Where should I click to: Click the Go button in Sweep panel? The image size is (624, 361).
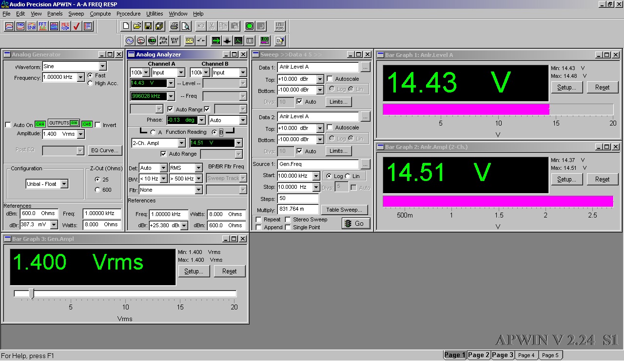(x=355, y=223)
